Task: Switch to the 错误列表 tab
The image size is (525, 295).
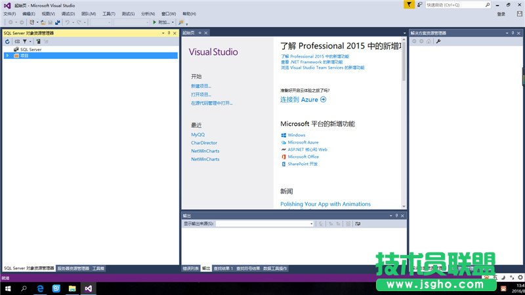Action: coord(190,268)
